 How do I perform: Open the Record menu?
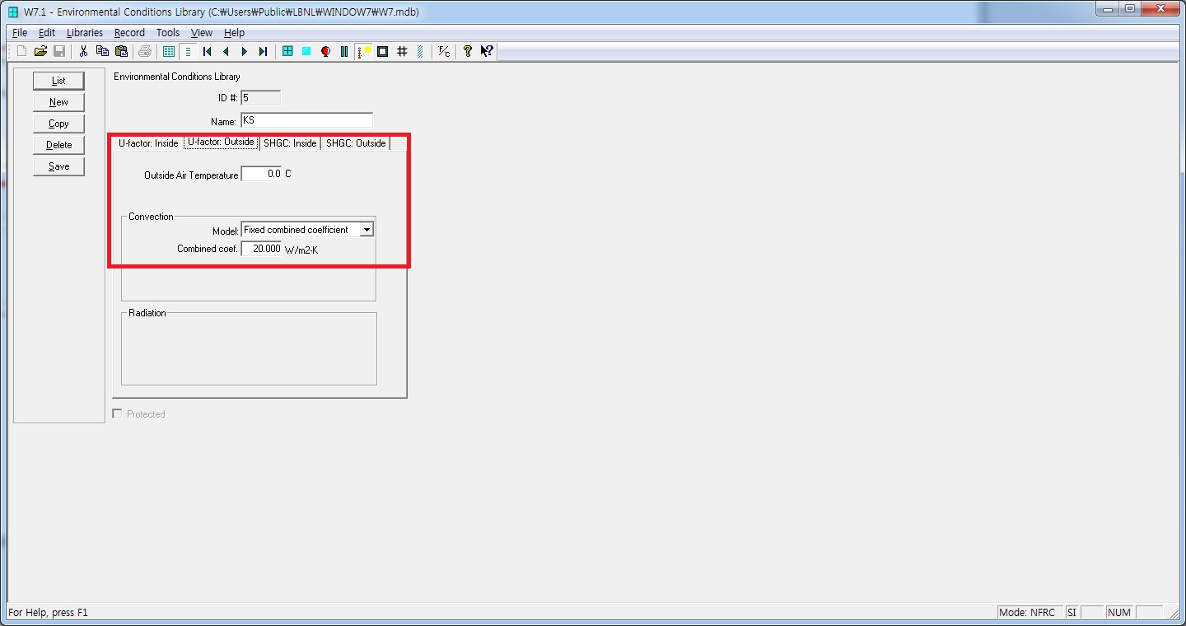coord(129,33)
